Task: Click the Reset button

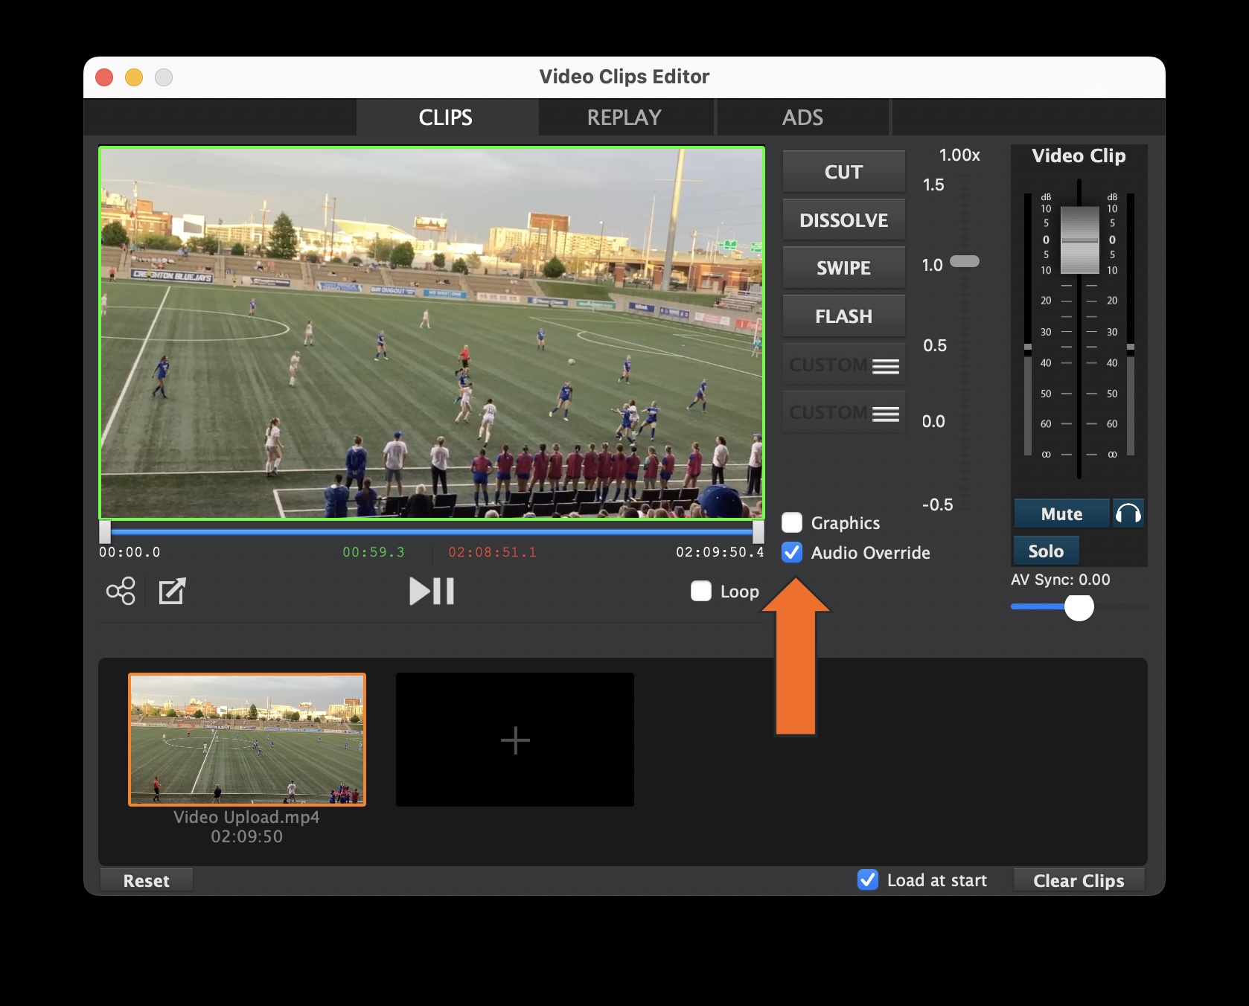Action: [147, 881]
